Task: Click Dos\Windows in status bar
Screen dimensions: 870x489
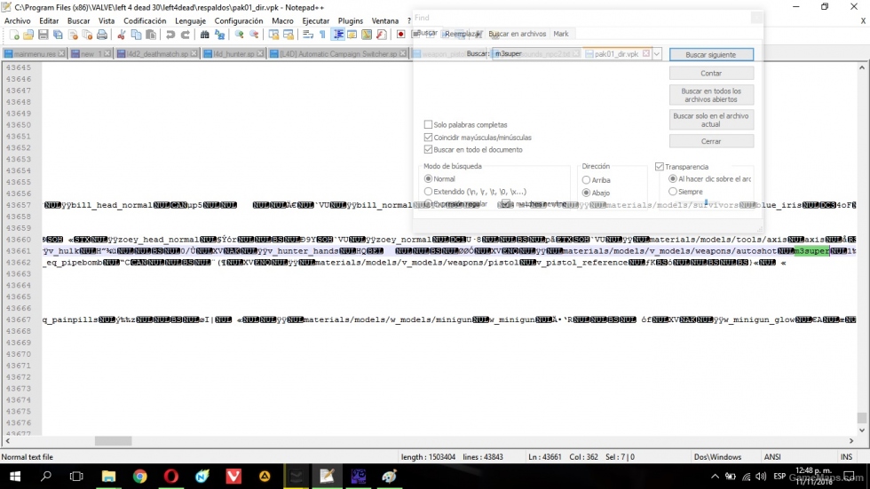Action: coord(717,457)
